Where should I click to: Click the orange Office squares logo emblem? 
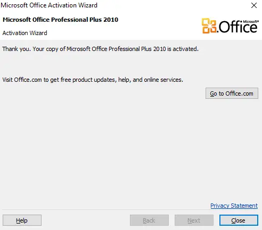[x=209, y=25]
